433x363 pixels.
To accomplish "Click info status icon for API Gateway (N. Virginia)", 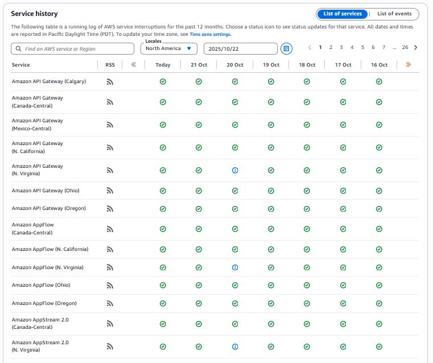I will click(235, 170).
